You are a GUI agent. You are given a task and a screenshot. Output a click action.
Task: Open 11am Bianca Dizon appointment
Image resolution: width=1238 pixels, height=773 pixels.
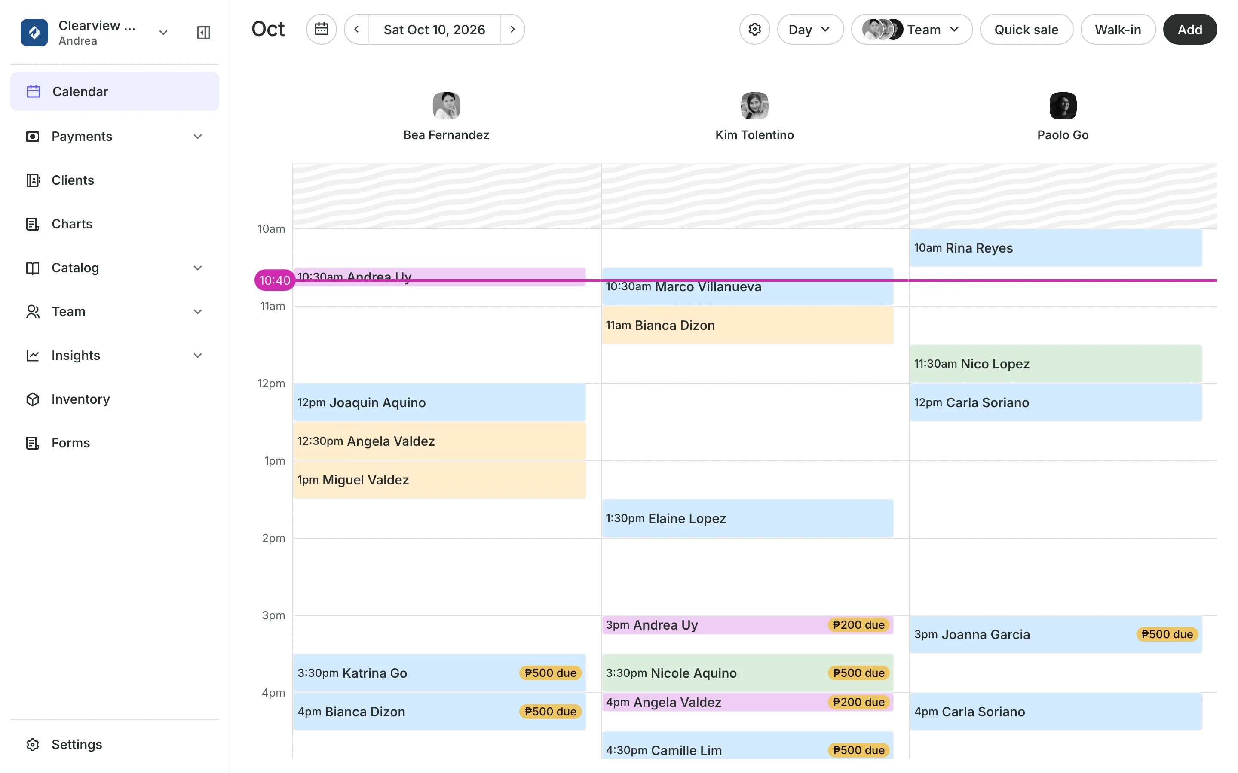[x=748, y=325]
